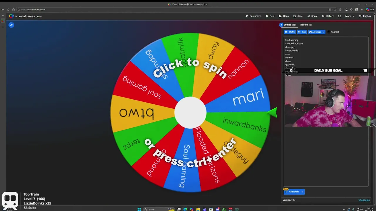Screen dimensions: 376x211
Task: Reload the browser page
Action: [x=8, y=10]
